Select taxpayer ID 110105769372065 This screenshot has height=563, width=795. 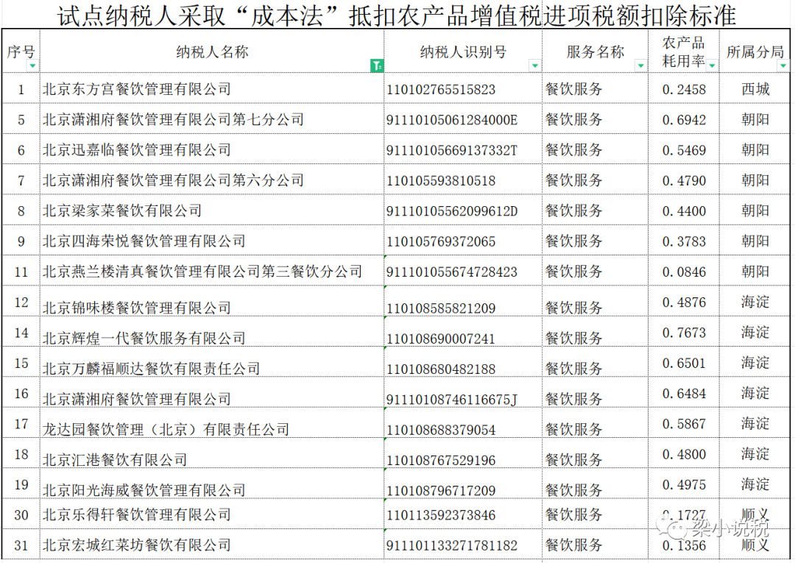[x=463, y=241]
